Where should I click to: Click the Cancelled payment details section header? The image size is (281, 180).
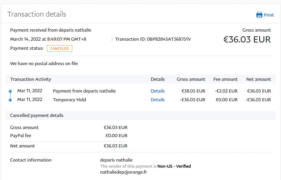(37, 115)
